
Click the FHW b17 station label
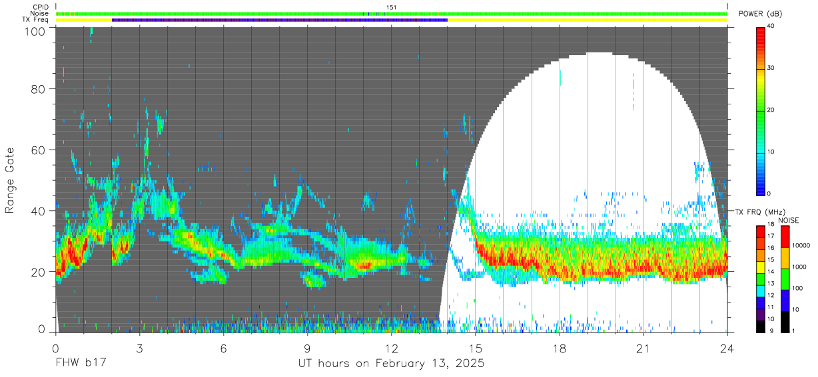click(x=81, y=364)
